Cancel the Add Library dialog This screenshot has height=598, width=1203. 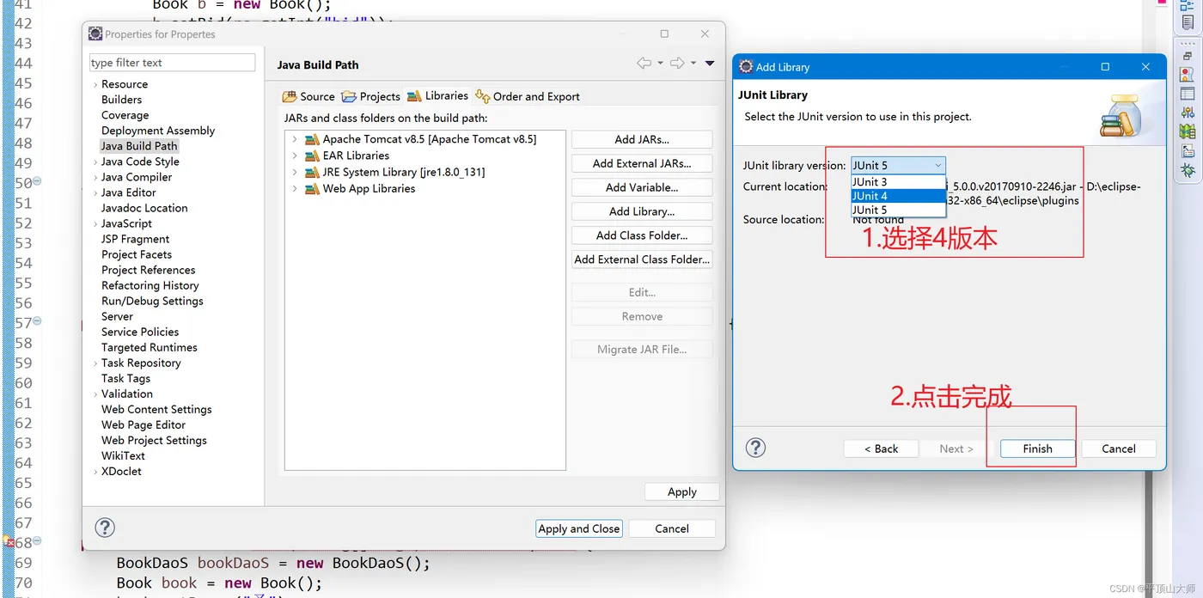[1118, 448]
